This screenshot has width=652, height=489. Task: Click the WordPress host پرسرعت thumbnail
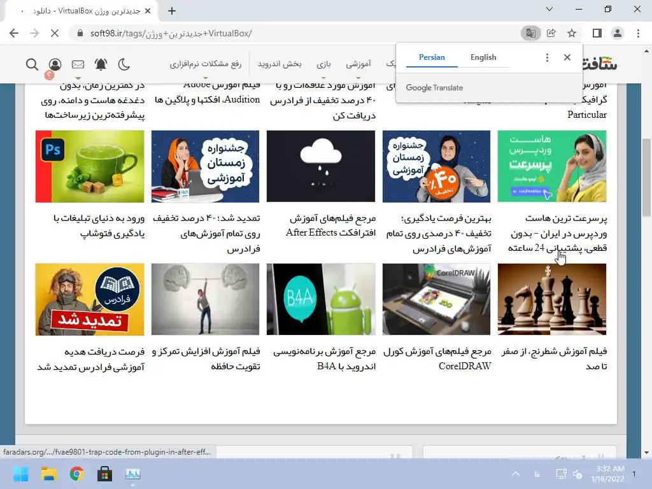[x=552, y=166]
